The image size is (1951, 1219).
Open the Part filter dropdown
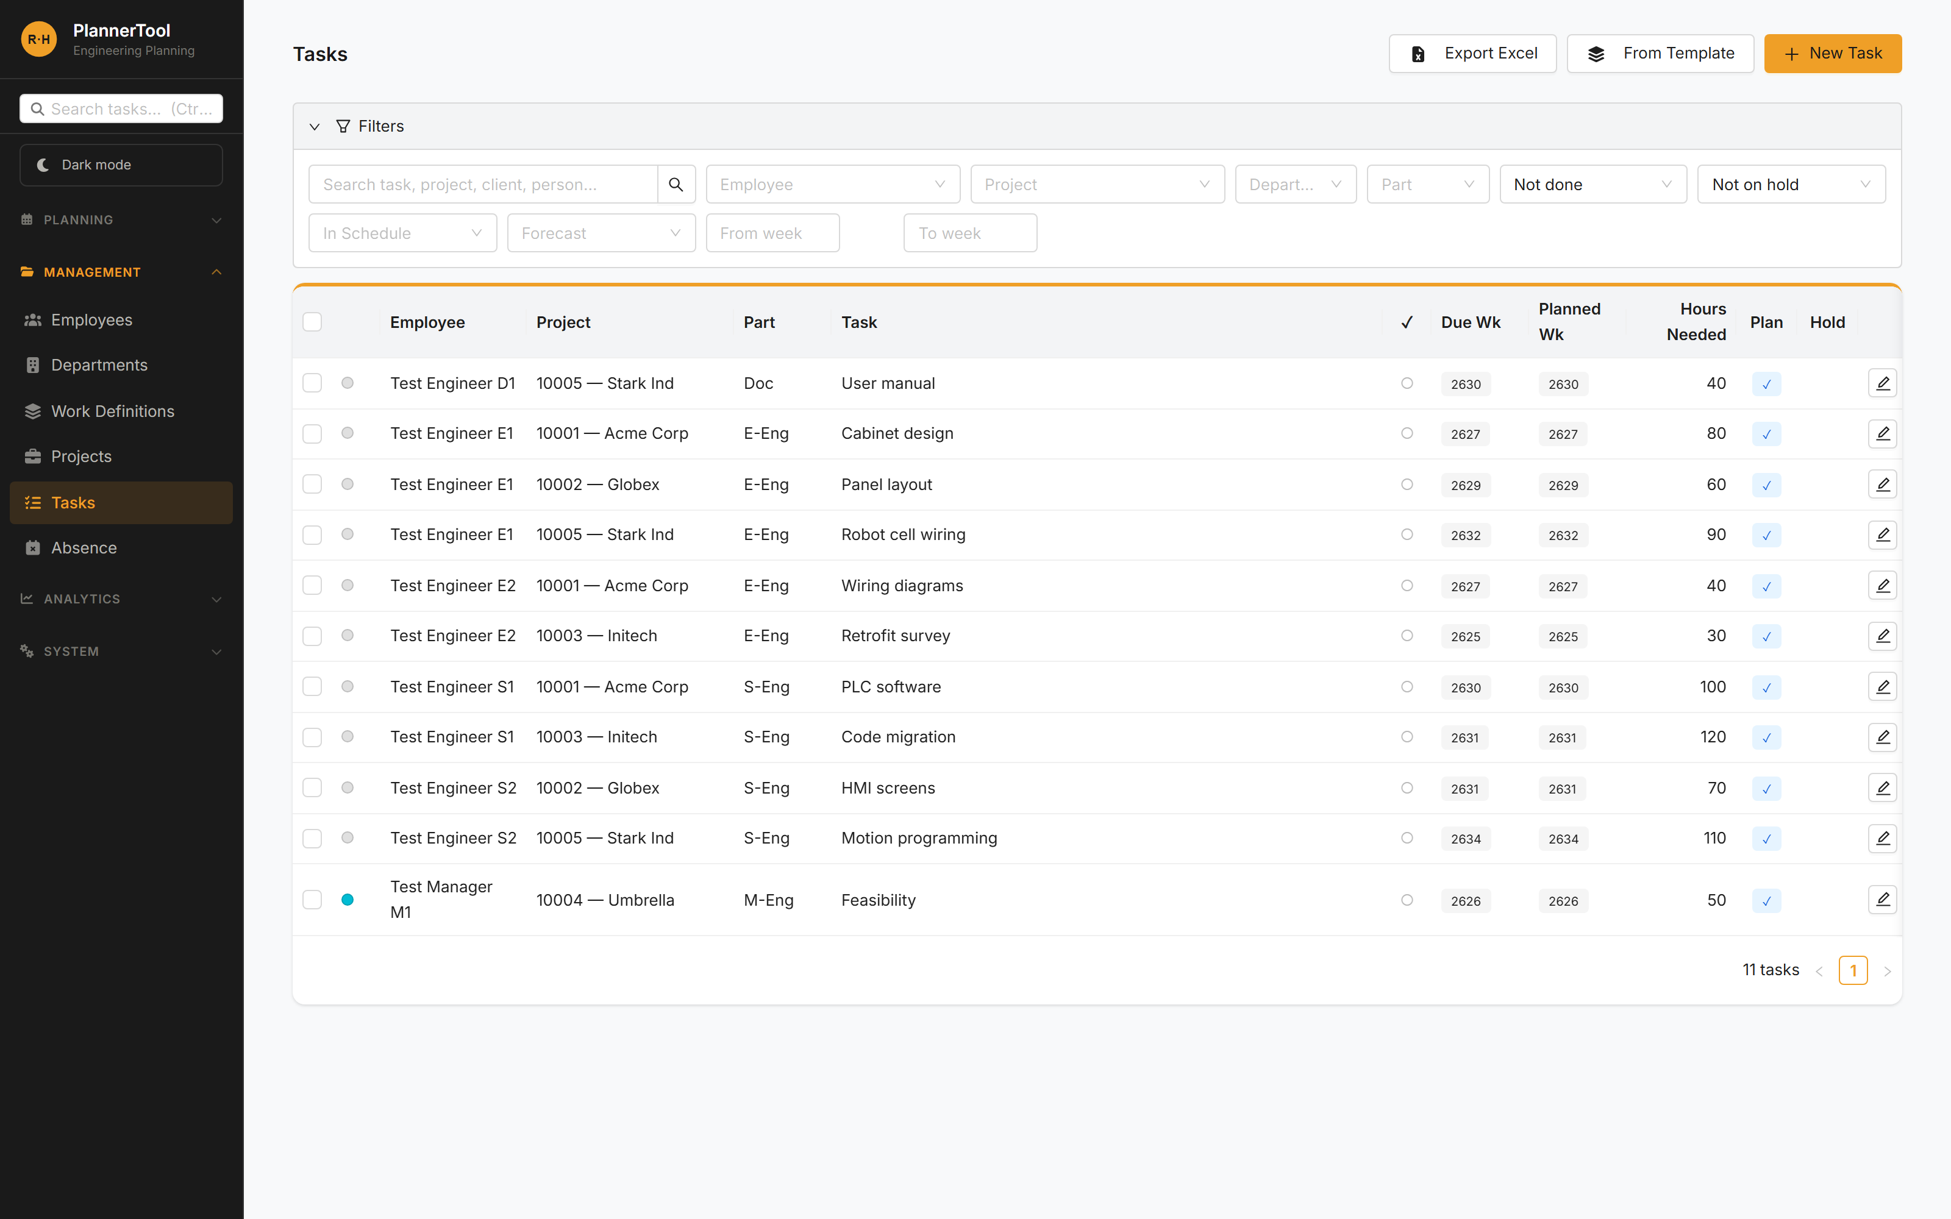[x=1428, y=185]
